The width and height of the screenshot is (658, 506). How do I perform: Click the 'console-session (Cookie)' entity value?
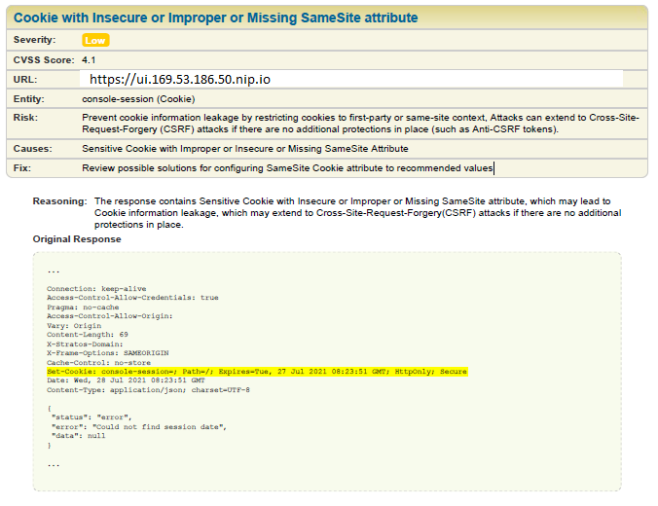(138, 99)
